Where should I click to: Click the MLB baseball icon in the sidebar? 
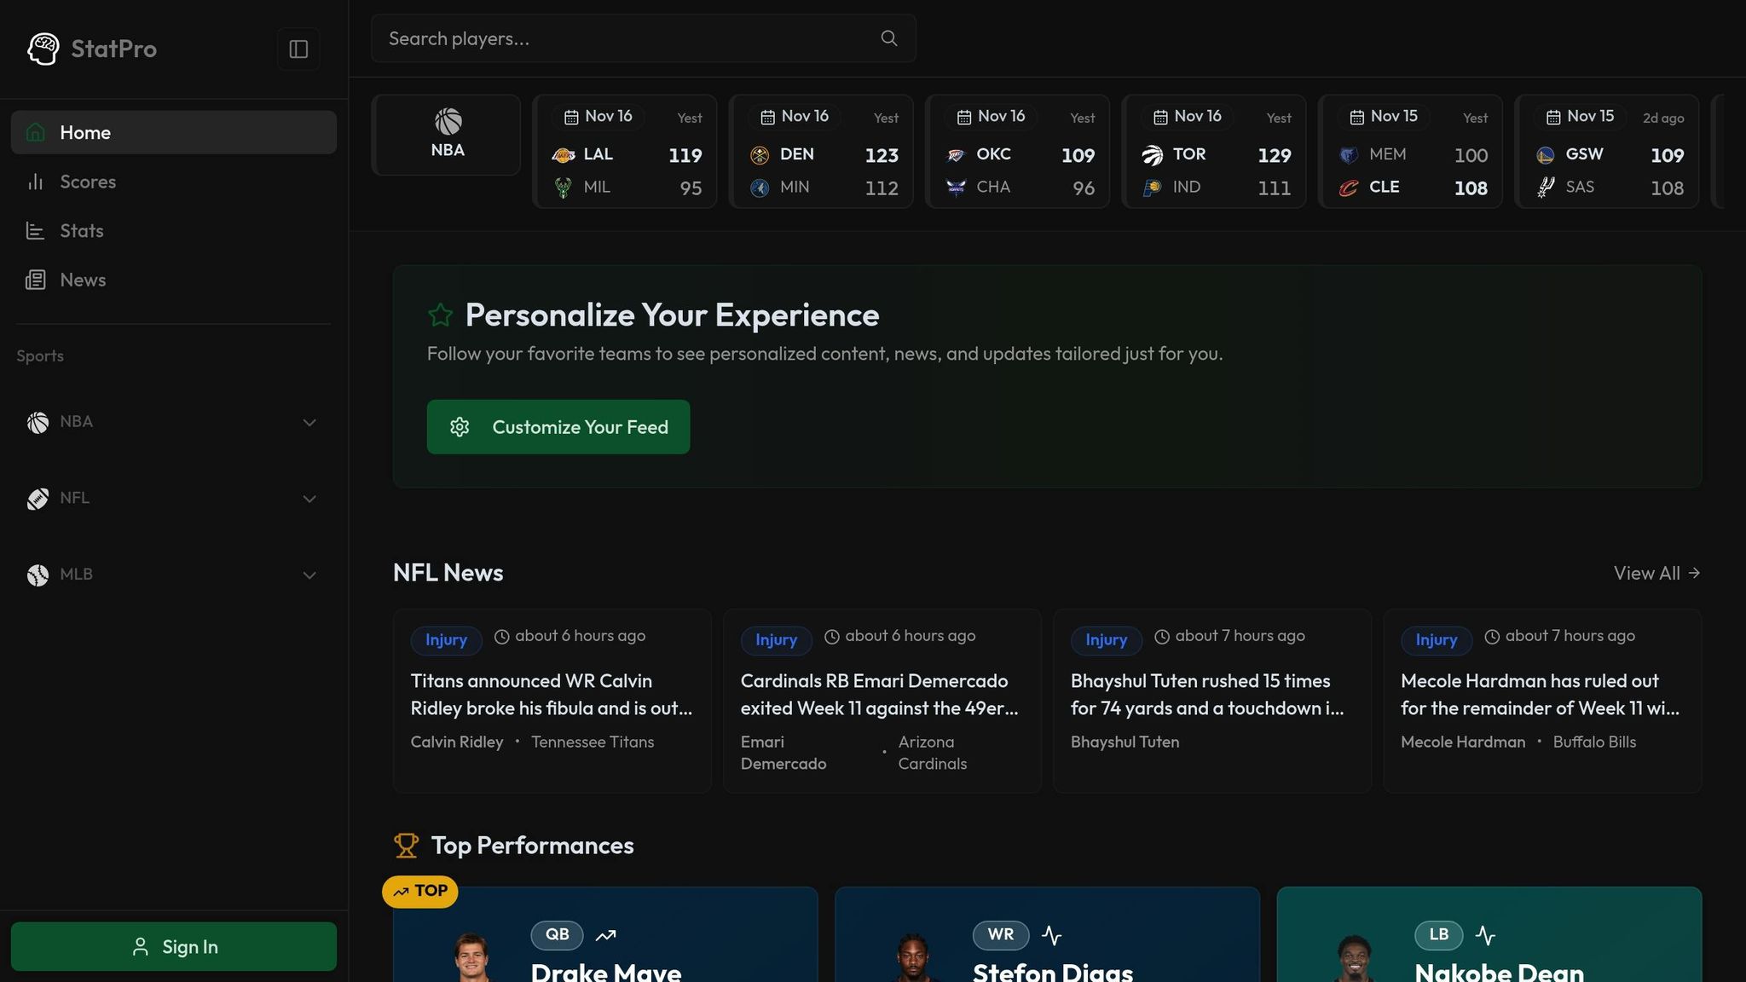point(37,575)
